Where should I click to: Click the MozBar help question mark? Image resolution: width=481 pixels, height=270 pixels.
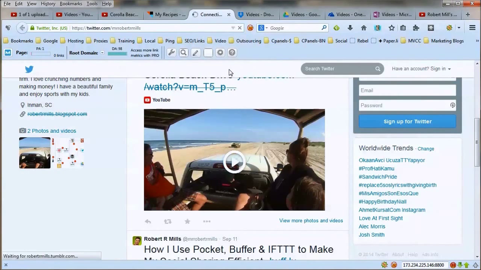232,53
